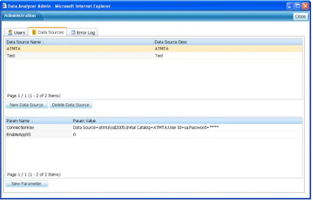Create a New Data Source
This screenshot has width=313, height=201.
pos(26,105)
